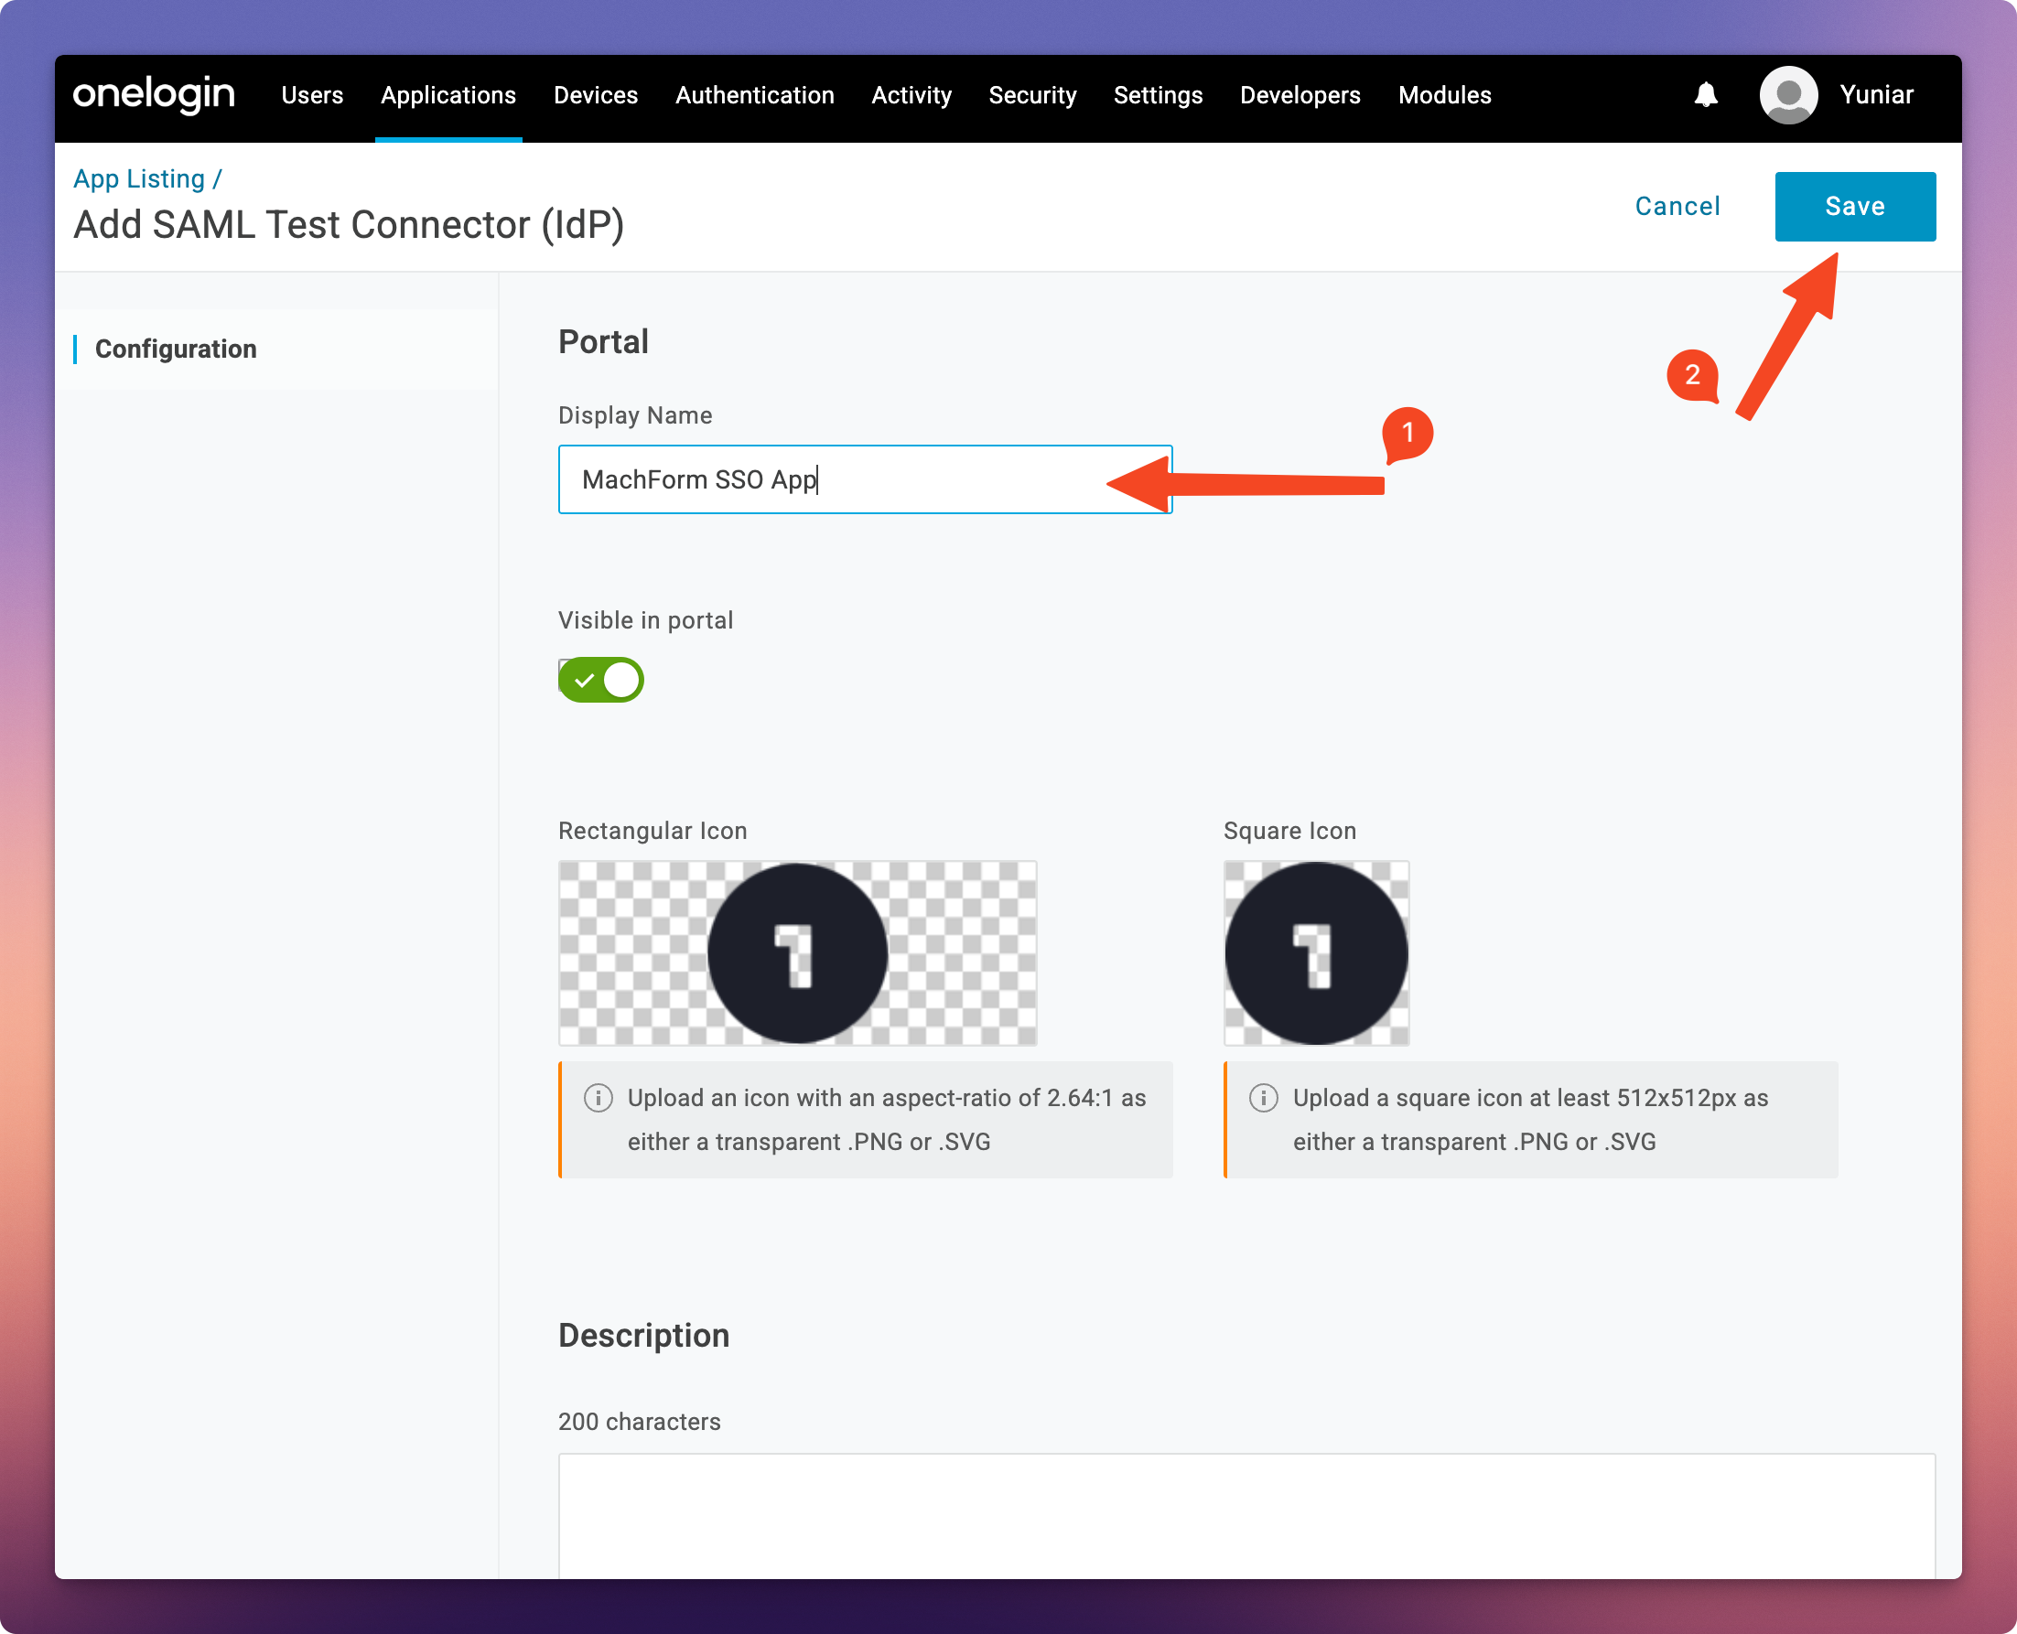Toggle the Visible in portal switch
The image size is (2017, 1634).
pyautogui.click(x=600, y=680)
